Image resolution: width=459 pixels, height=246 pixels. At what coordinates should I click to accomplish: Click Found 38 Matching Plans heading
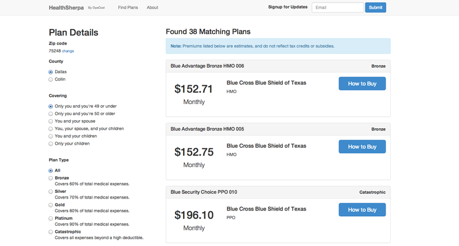coord(208,31)
